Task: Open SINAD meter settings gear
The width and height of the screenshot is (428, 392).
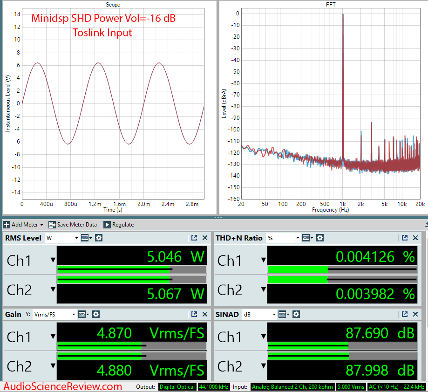Action: click(x=296, y=315)
